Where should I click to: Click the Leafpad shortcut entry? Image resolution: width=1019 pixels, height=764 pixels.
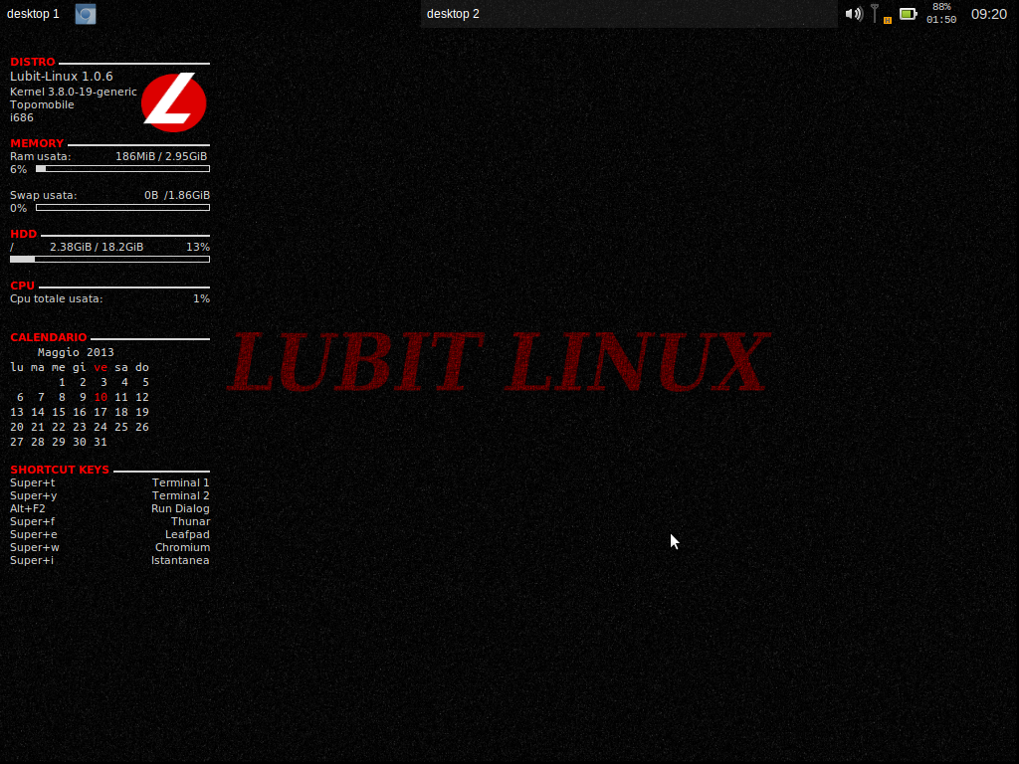pos(187,534)
